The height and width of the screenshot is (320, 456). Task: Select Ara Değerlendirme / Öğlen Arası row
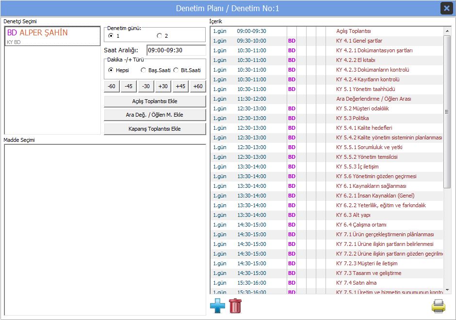click(x=326, y=99)
